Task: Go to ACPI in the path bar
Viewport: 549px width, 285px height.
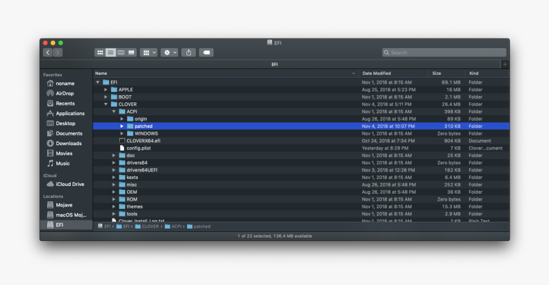Action: pyautogui.click(x=173, y=226)
